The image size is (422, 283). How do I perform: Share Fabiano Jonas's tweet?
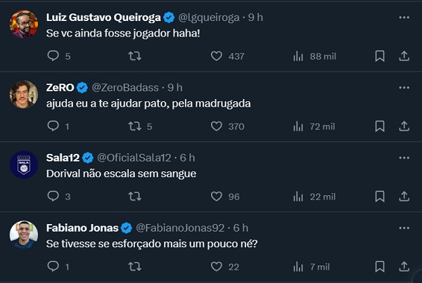click(x=404, y=267)
